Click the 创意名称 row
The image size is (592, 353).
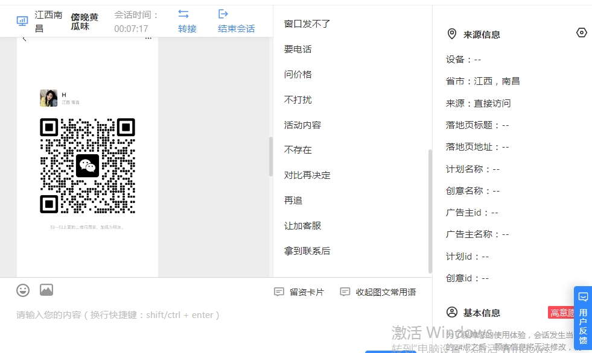pyautogui.click(x=473, y=191)
